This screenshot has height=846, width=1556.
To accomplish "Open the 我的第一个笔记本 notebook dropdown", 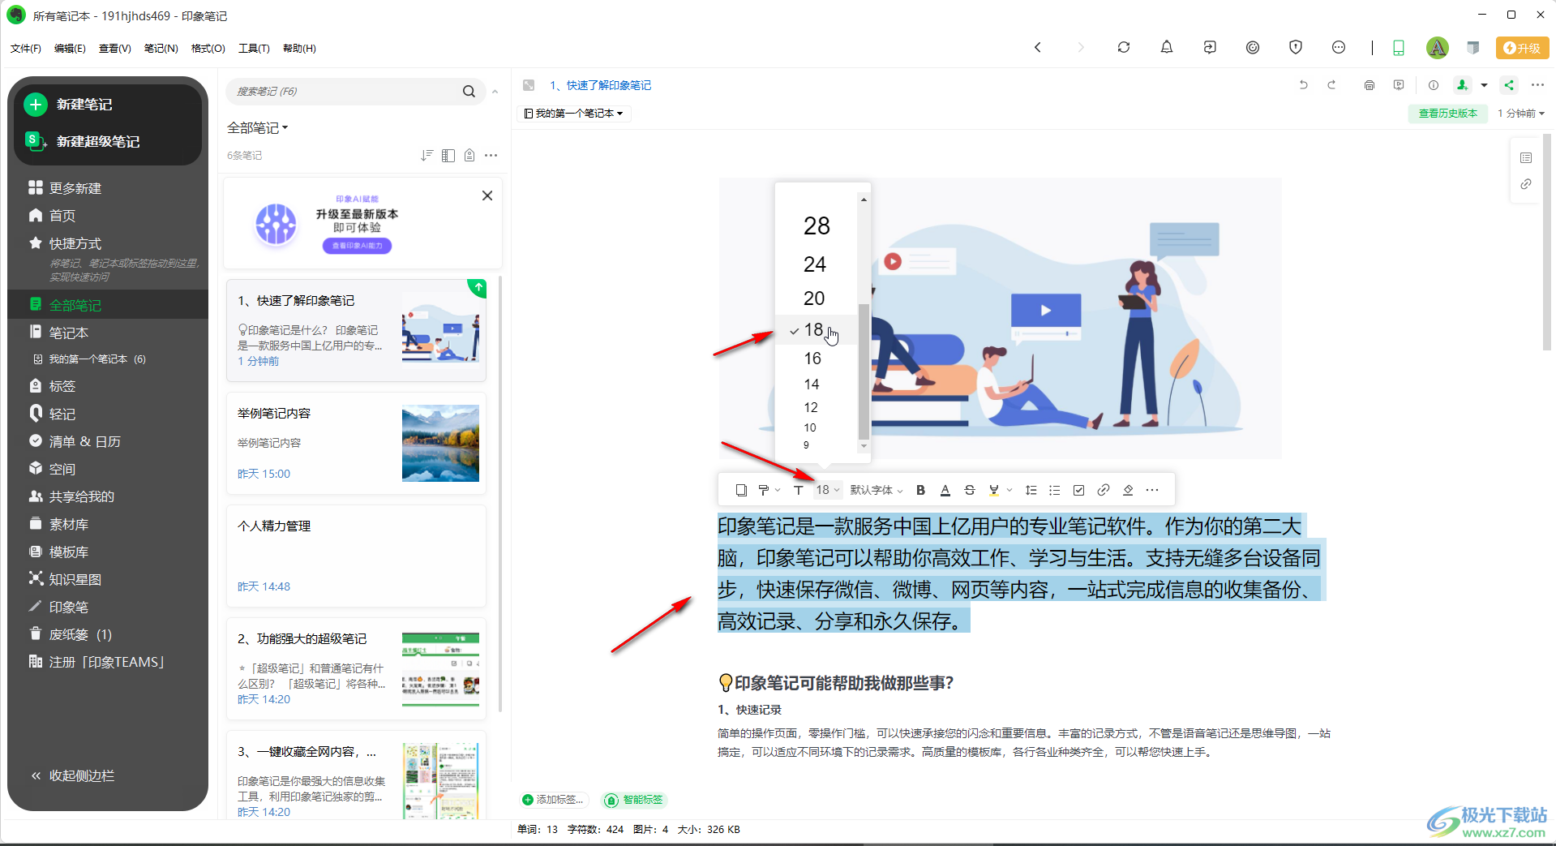I will coord(573,114).
